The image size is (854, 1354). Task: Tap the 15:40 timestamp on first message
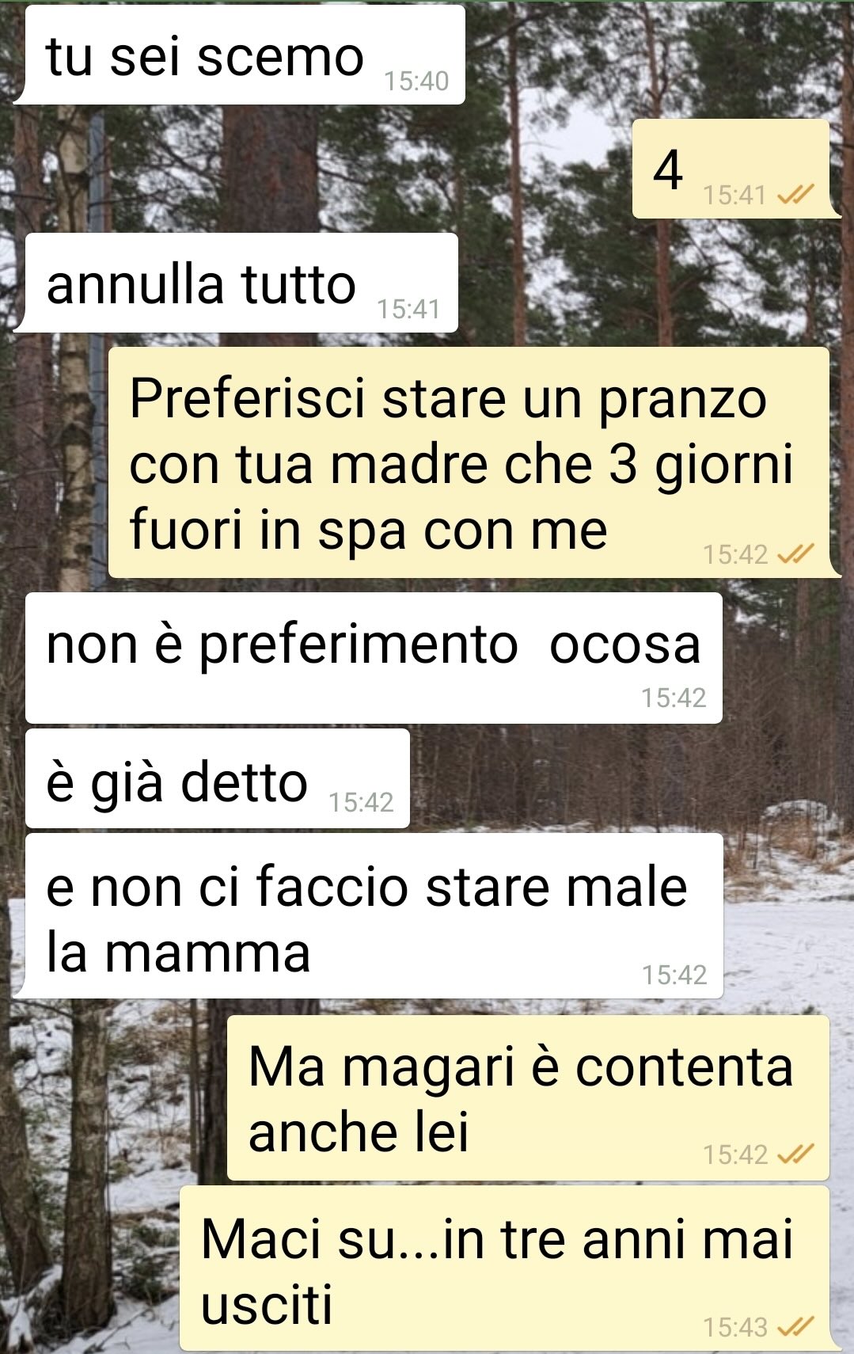coord(416,81)
